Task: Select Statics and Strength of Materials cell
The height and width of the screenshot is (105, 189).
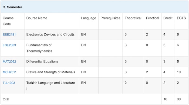Action: pos(51,72)
